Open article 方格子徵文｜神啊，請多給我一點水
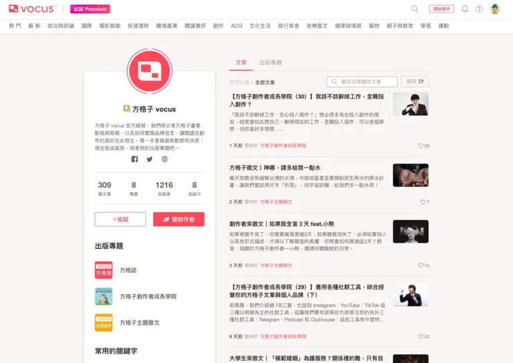513x363 pixels. pyautogui.click(x=275, y=168)
